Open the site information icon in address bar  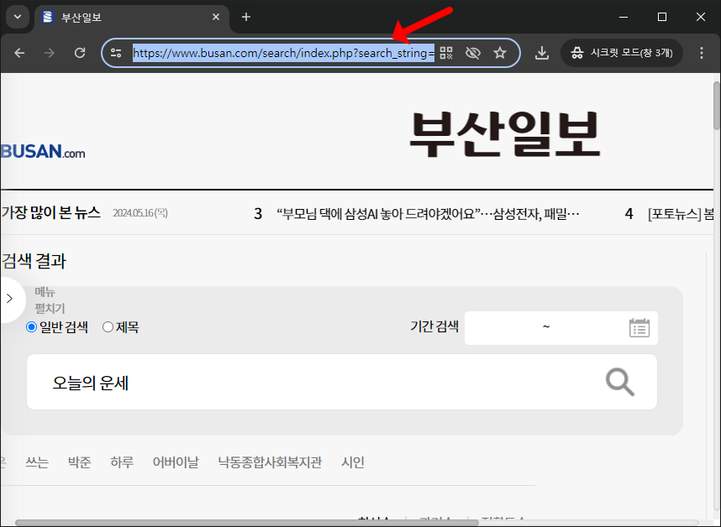click(116, 53)
